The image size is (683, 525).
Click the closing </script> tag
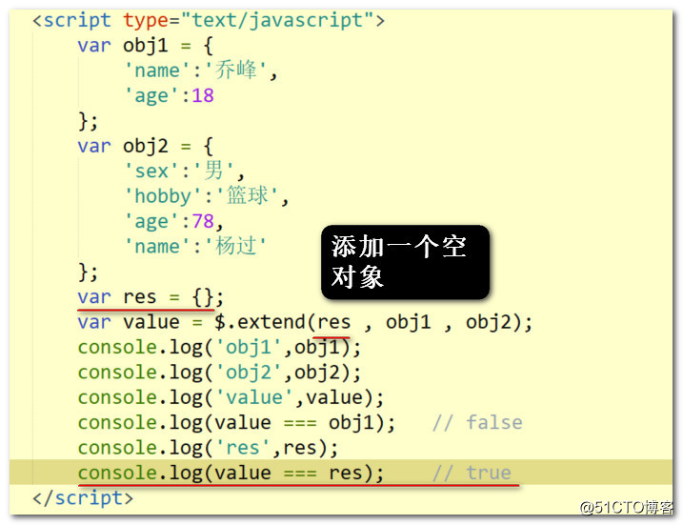[83, 498]
